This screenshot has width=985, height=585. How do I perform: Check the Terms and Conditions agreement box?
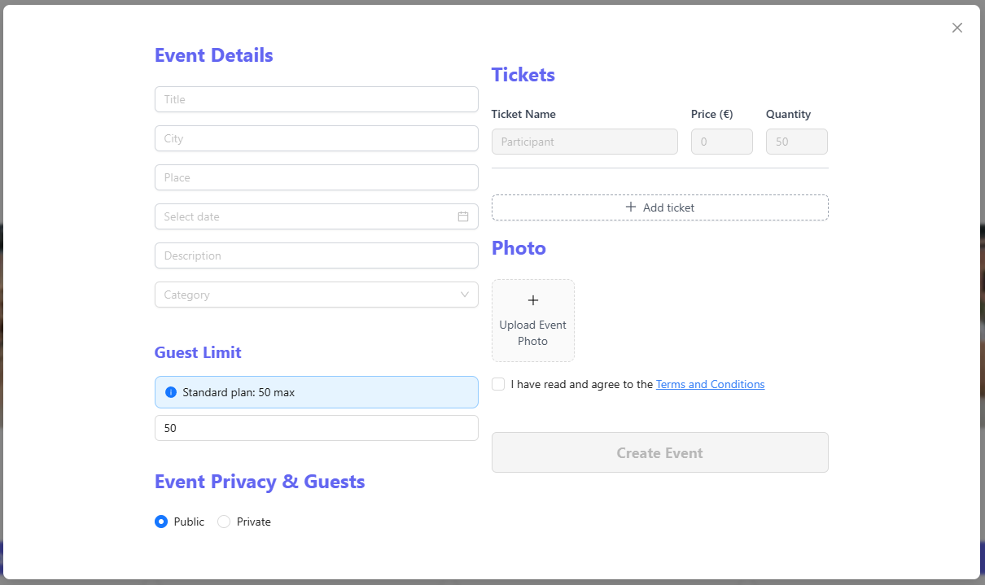498,384
